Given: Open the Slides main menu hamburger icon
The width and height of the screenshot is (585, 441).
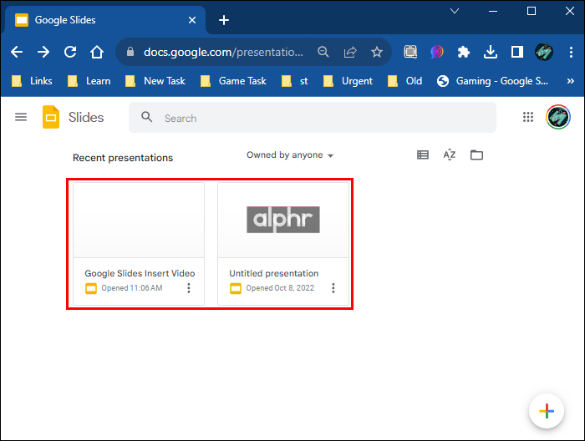Looking at the screenshot, I should point(21,118).
